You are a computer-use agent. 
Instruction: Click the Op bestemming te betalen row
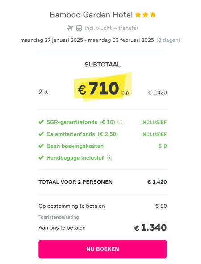click(x=103, y=206)
